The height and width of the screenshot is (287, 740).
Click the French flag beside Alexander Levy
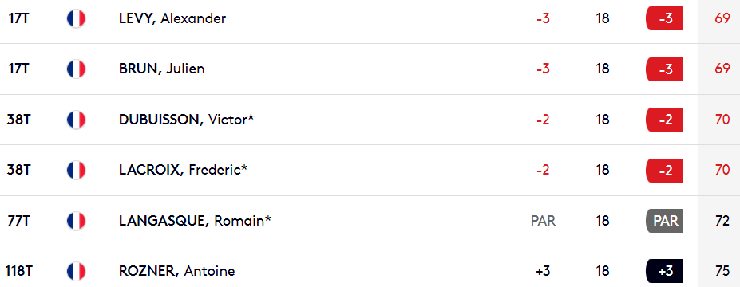(x=76, y=19)
